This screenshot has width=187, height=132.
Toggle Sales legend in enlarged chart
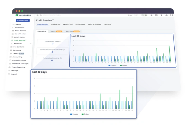coord(85,114)
